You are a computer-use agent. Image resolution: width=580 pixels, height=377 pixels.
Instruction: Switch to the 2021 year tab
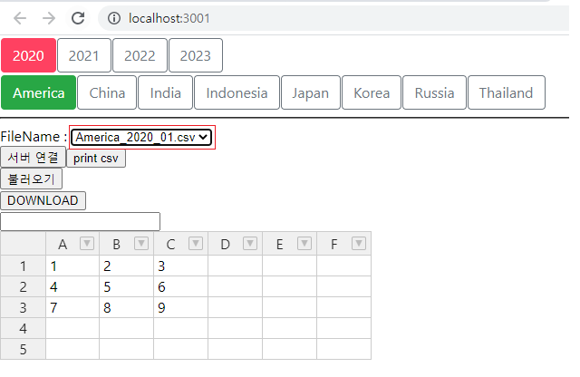point(84,55)
